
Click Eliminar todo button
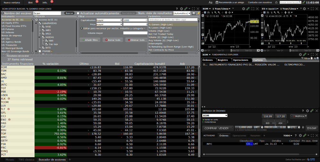136,40
